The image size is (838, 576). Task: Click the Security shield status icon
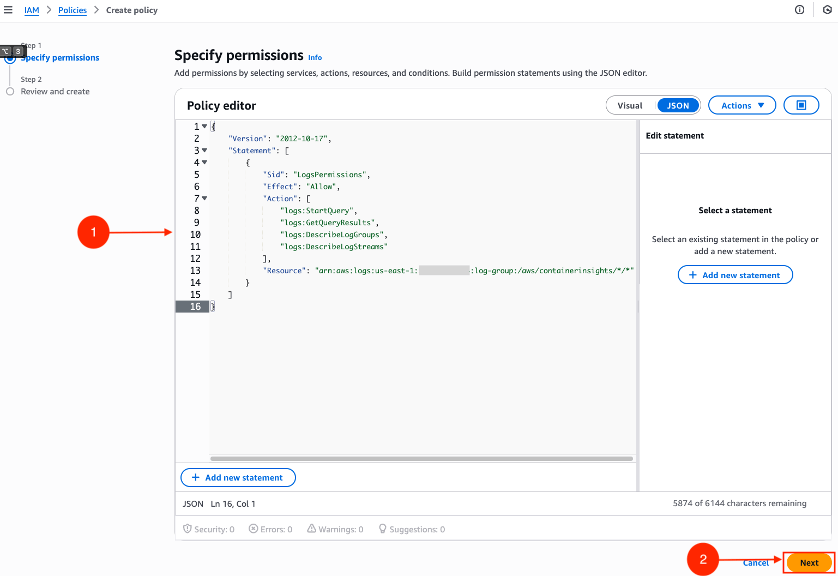coord(188,529)
